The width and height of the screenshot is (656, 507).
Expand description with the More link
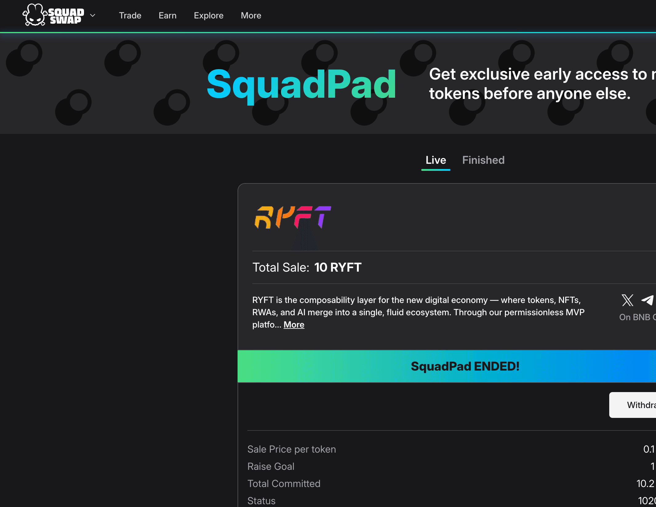[x=294, y=324]
